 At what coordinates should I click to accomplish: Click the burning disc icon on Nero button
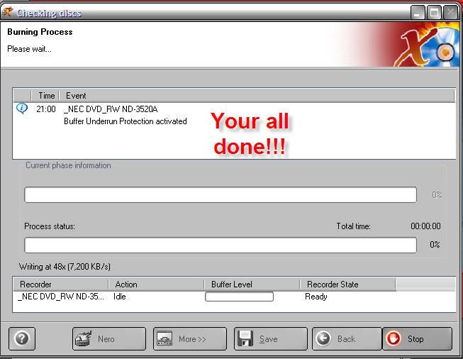click(83, 338)
